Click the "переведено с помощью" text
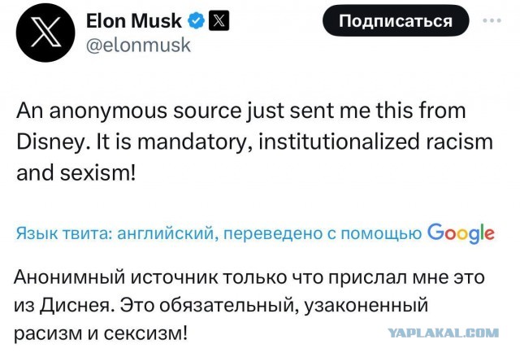Image resolution: width=520 pixels, height=357 pixels. [x=342, y=234]
